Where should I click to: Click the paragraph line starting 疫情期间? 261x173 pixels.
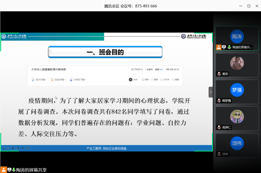coord(109,101)
